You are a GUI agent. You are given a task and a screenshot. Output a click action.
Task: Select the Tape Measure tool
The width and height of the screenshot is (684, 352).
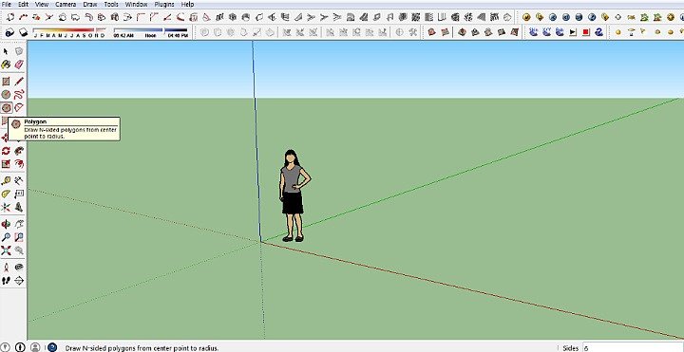click(6, 180)
